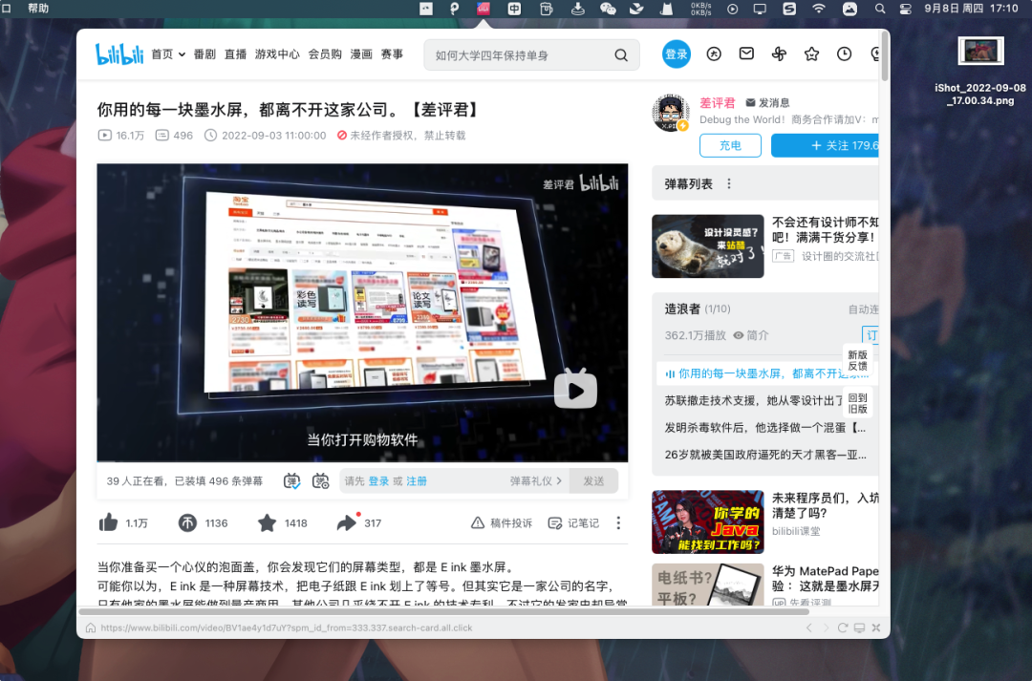This screenshot has height=681, width=1032.
Task: Open the 差评君 uploader avatar
Action: click(671, 113)
